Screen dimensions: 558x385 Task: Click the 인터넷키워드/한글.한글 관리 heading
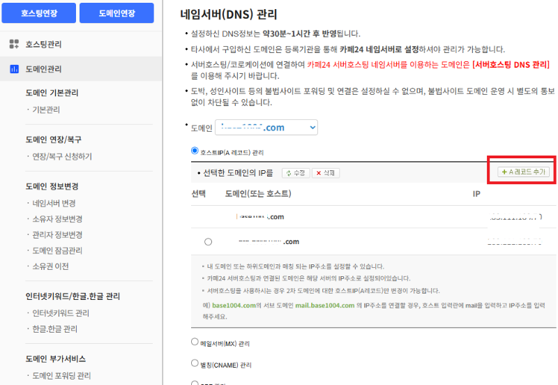[73, 296]
